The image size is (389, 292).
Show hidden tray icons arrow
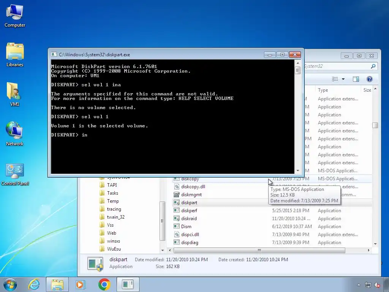pos(359,285)
